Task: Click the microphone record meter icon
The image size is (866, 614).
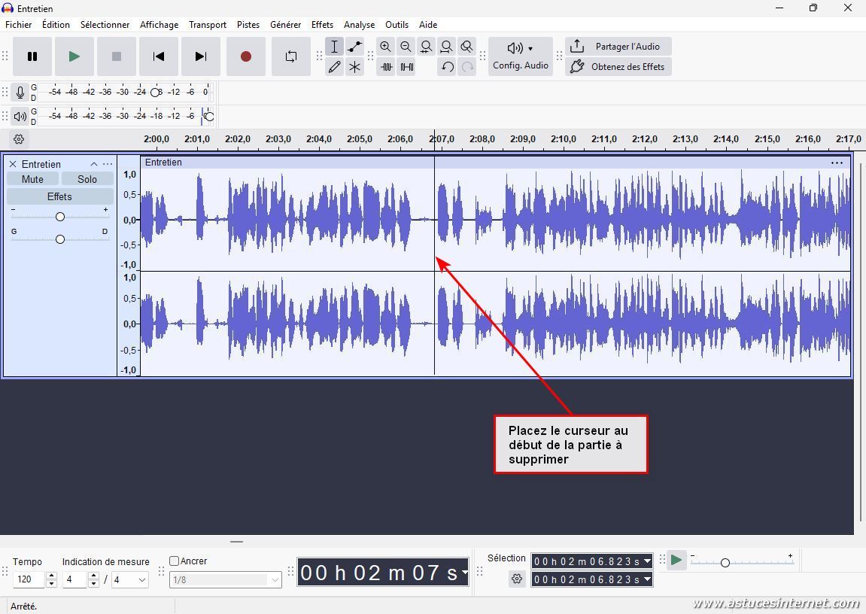Action: [20, 93]
